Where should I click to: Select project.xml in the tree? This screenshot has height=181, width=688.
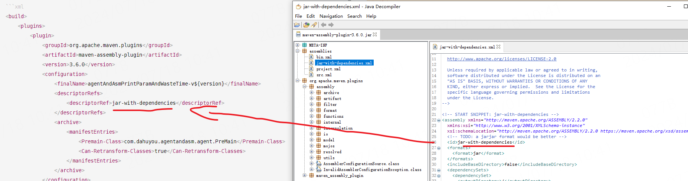click(x=328, y=69)
